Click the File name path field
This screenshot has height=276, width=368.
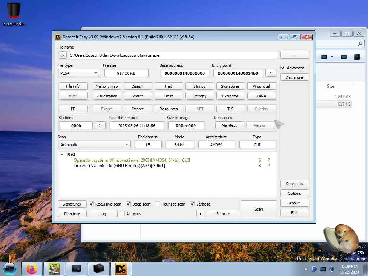tap(173, 55)
